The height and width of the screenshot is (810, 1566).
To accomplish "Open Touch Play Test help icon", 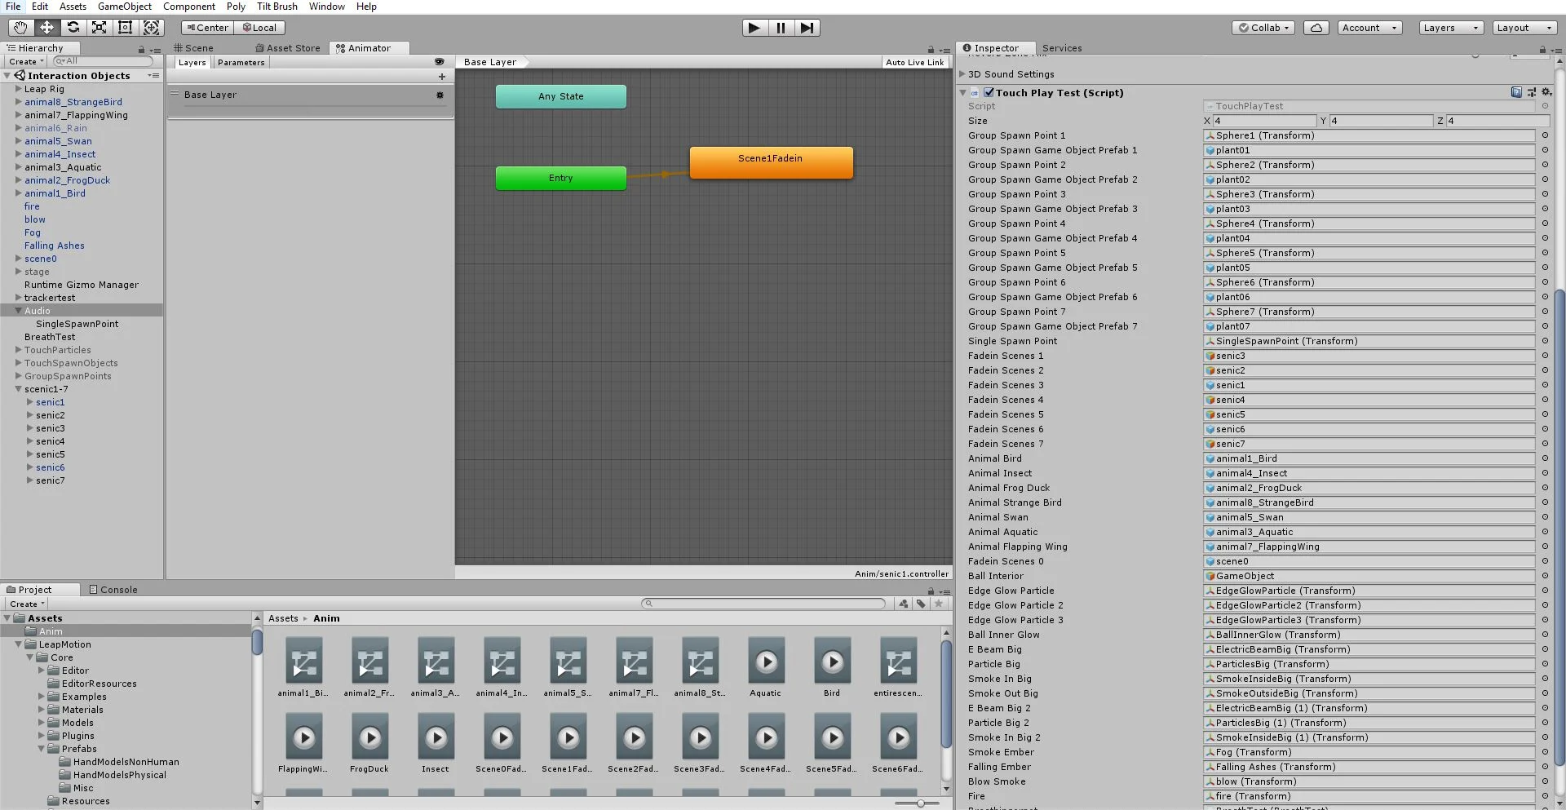I will pyautogui.click(x=1516, y=92).
